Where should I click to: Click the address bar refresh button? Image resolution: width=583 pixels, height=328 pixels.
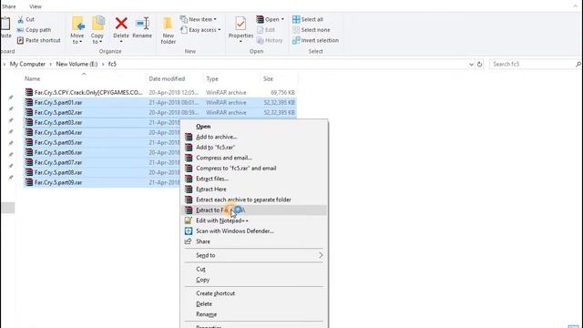pos(480,64)
